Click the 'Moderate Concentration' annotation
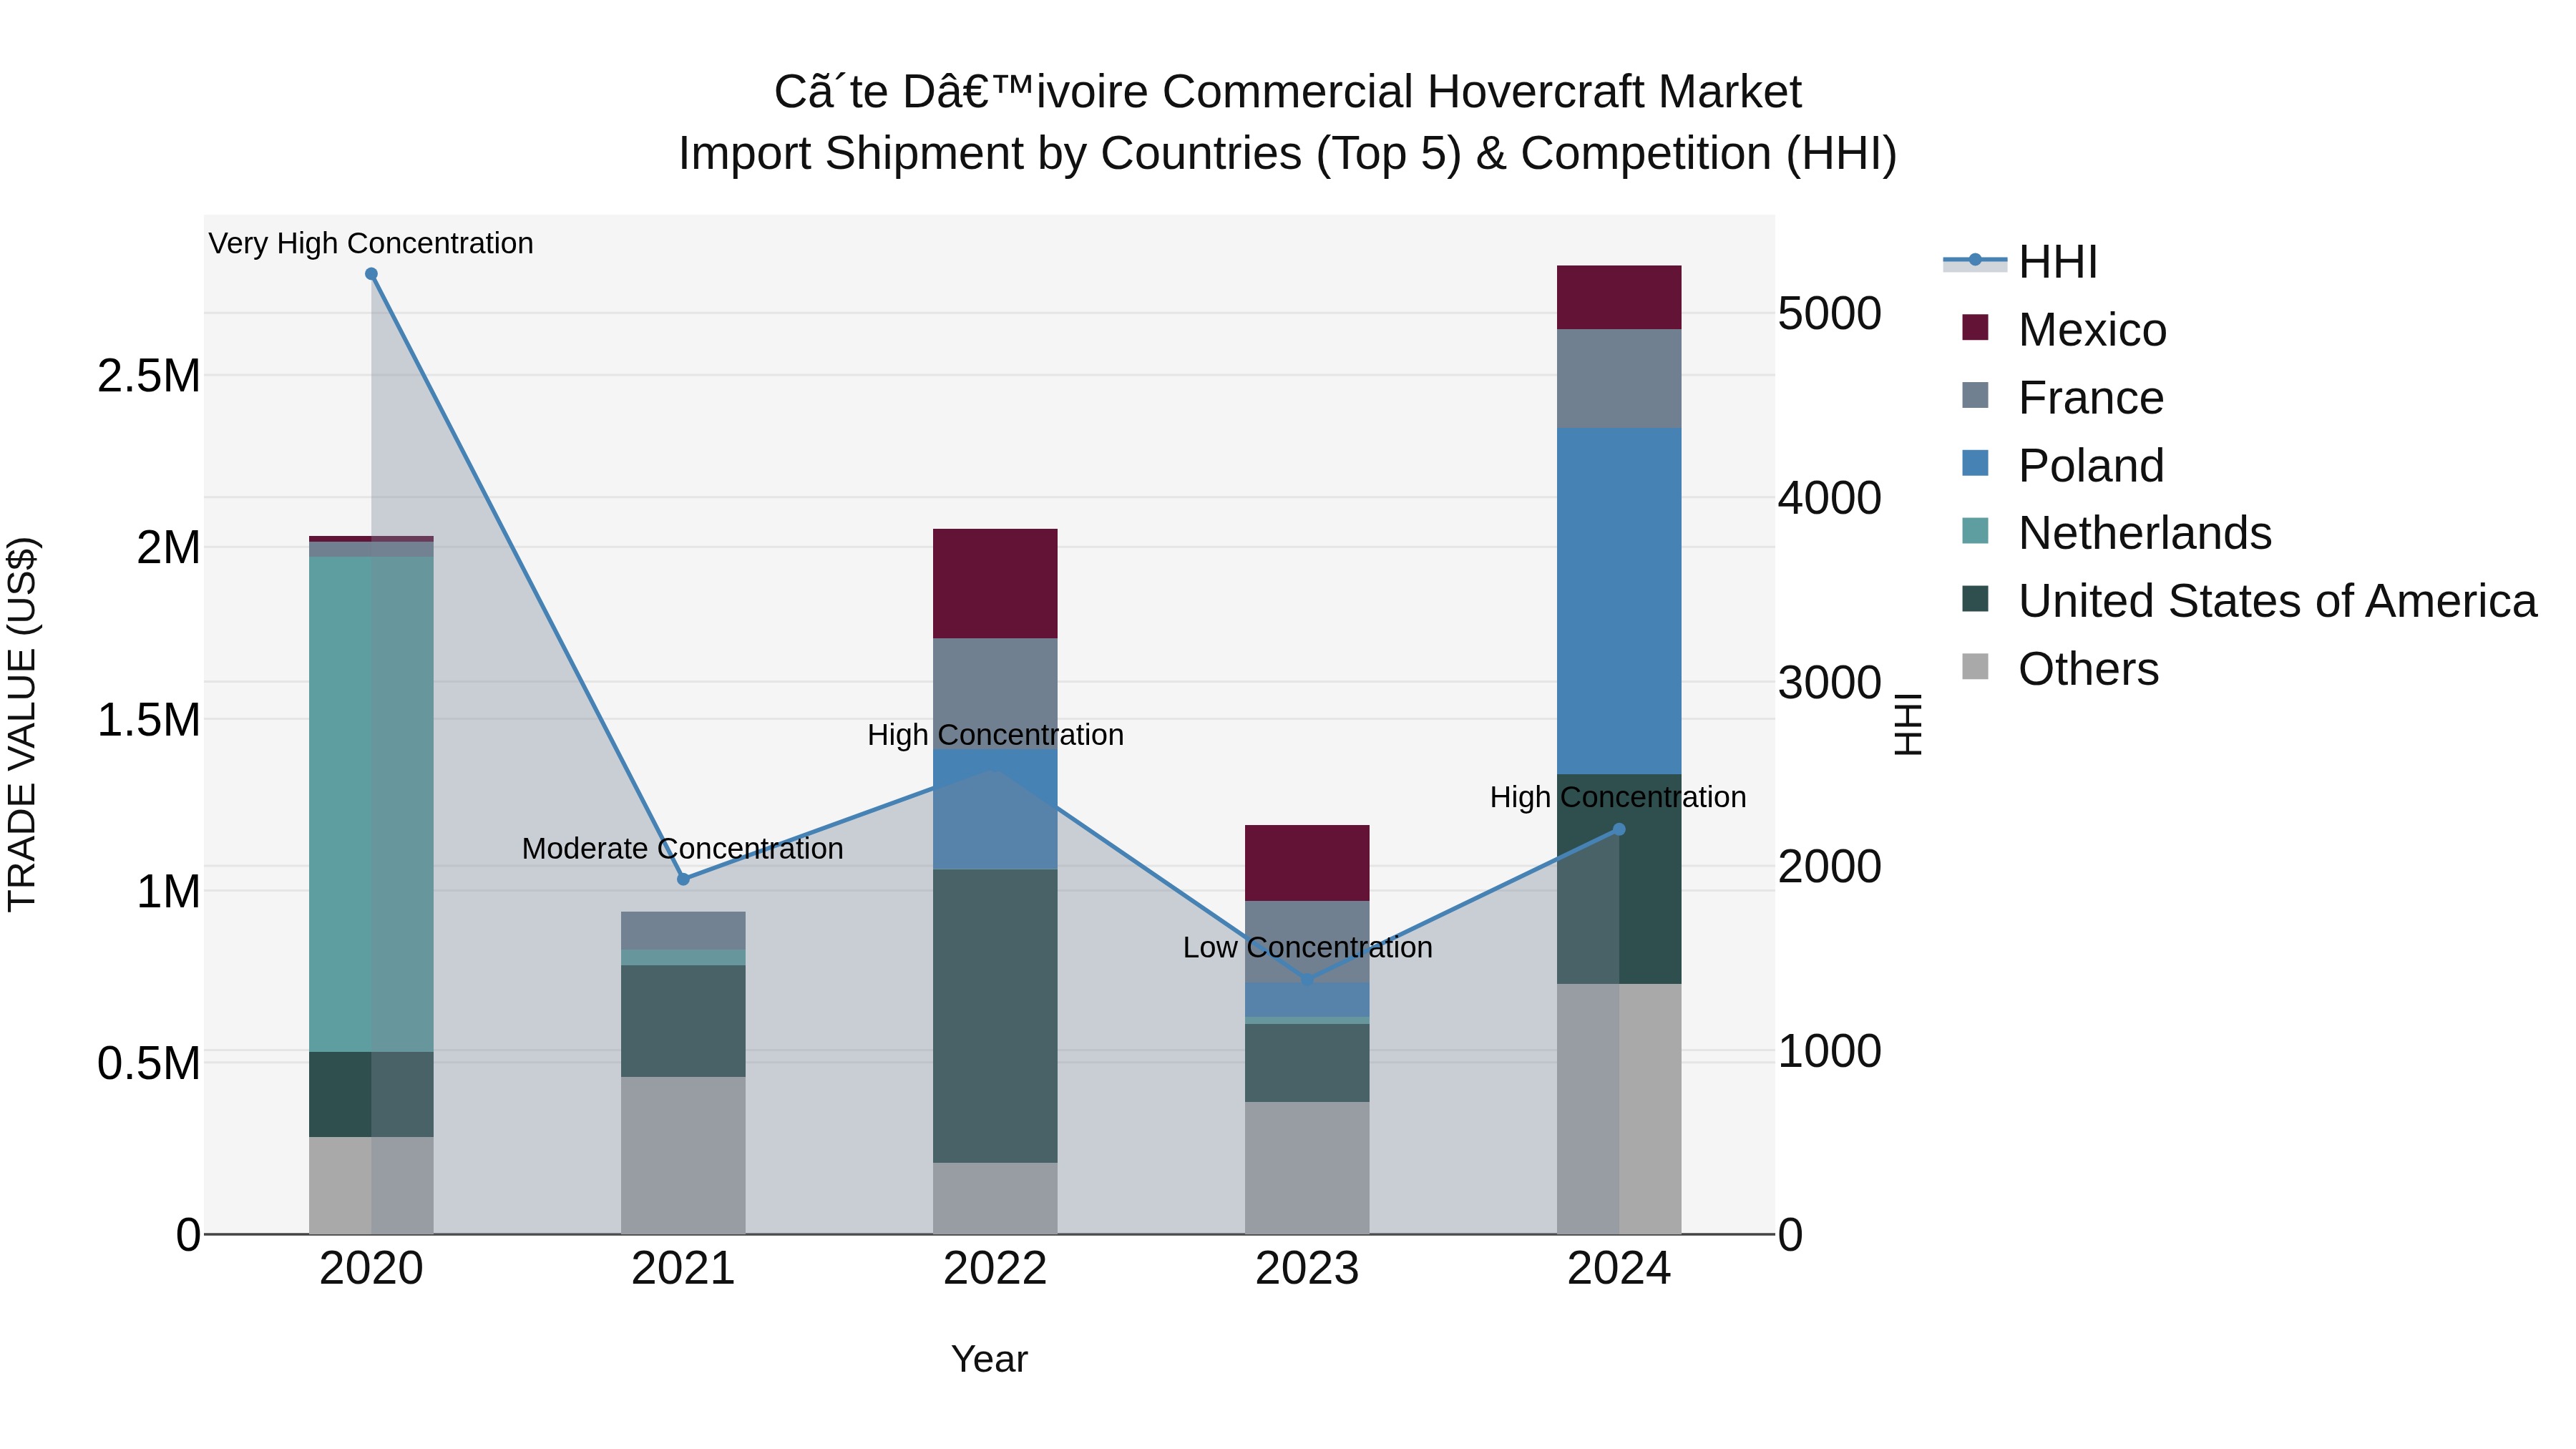This screenshot has height=1449, width=2576. point(683,848)
